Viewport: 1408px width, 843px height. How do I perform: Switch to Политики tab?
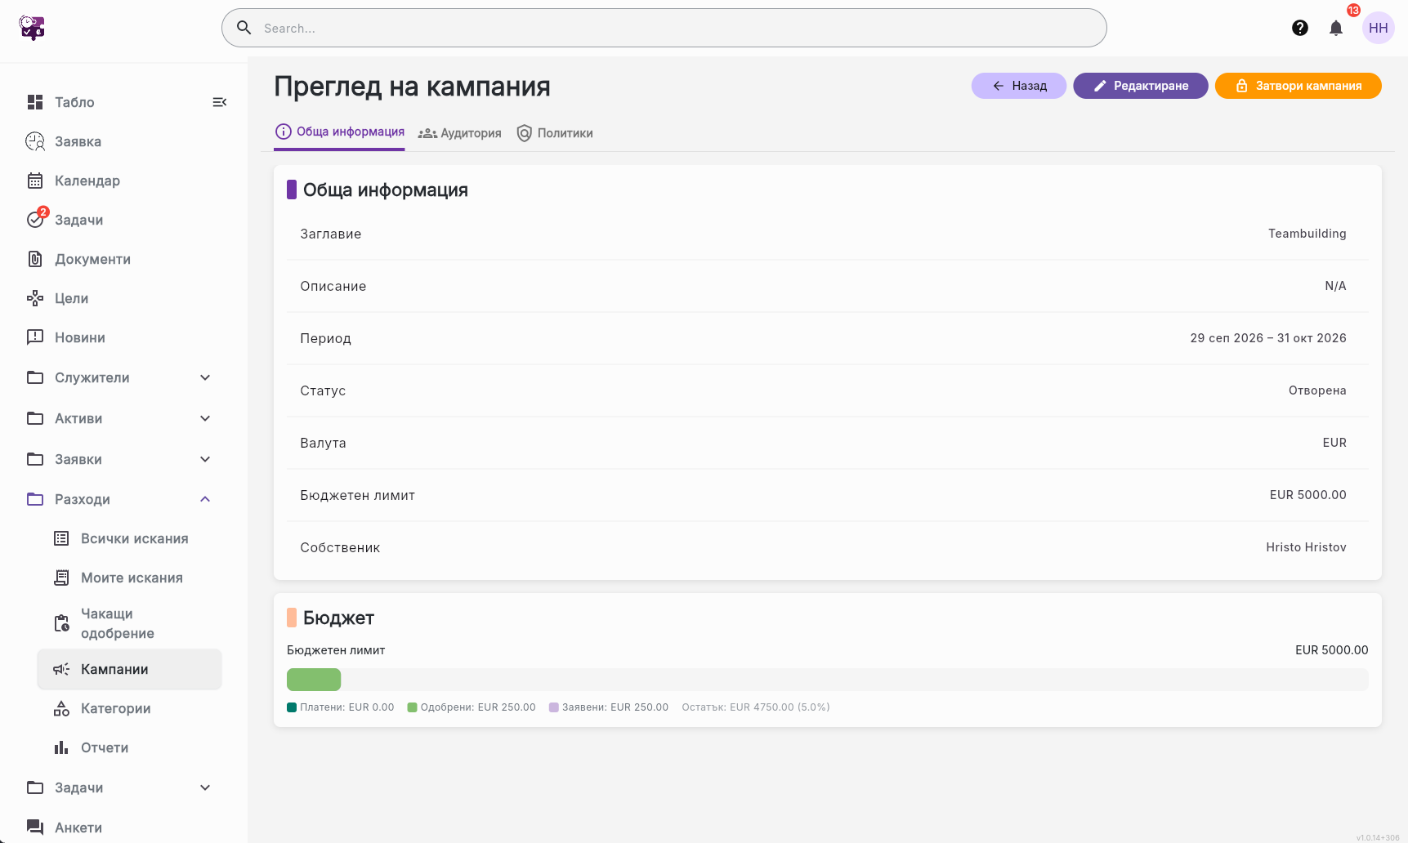point(555,133)
